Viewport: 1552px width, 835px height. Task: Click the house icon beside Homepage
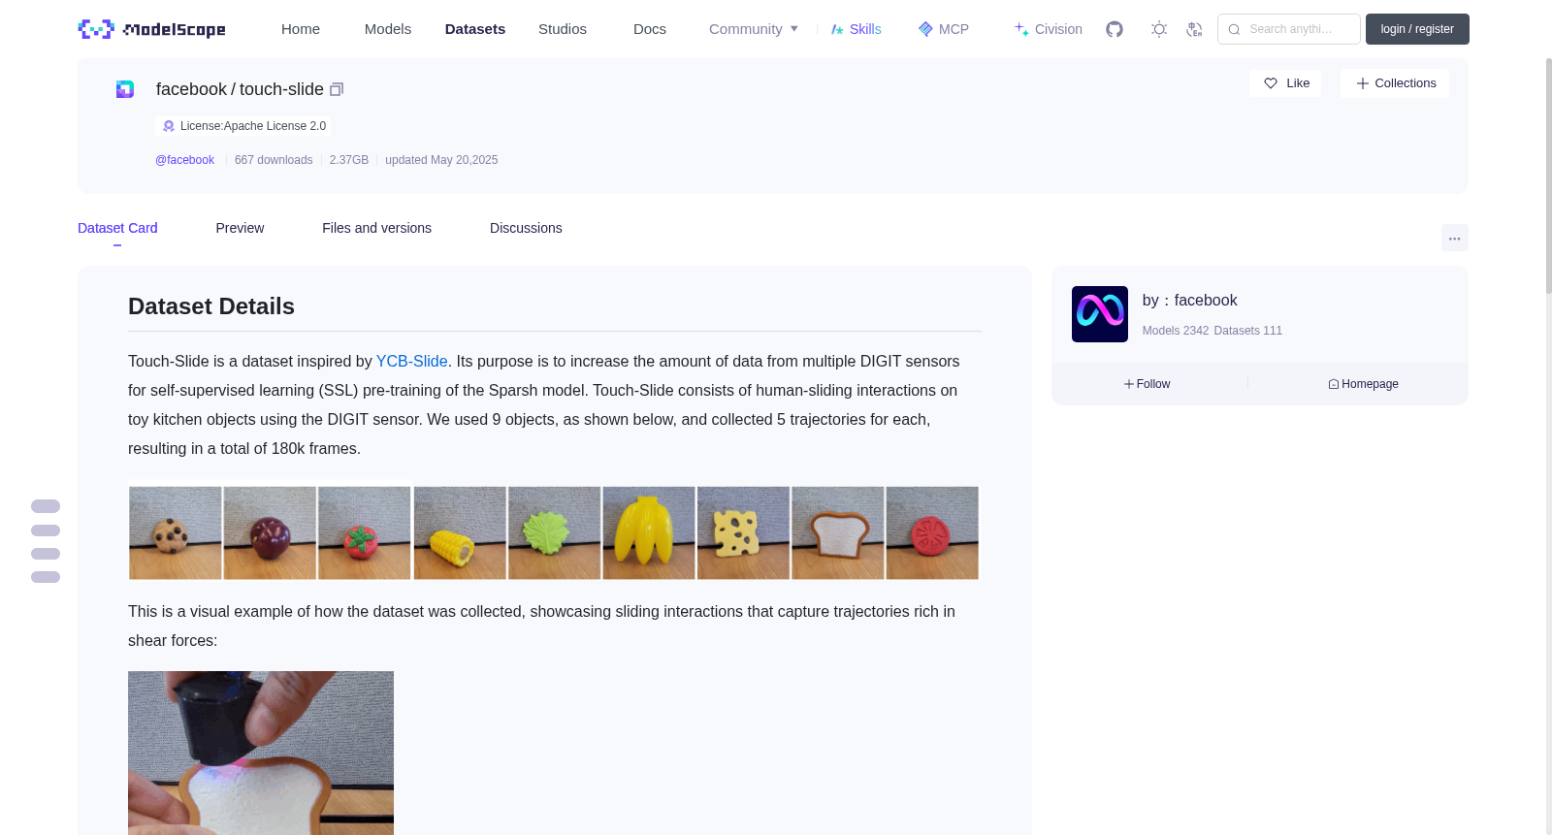pyautogui.click(x=1334, y=384)
